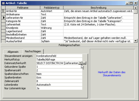Click the Mindestbestand description cell

point(98,38)
